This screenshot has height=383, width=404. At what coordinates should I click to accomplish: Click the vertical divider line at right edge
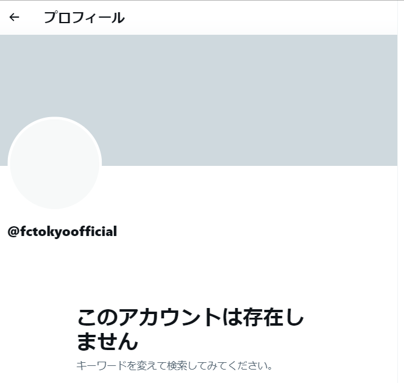tap(397, 191)
